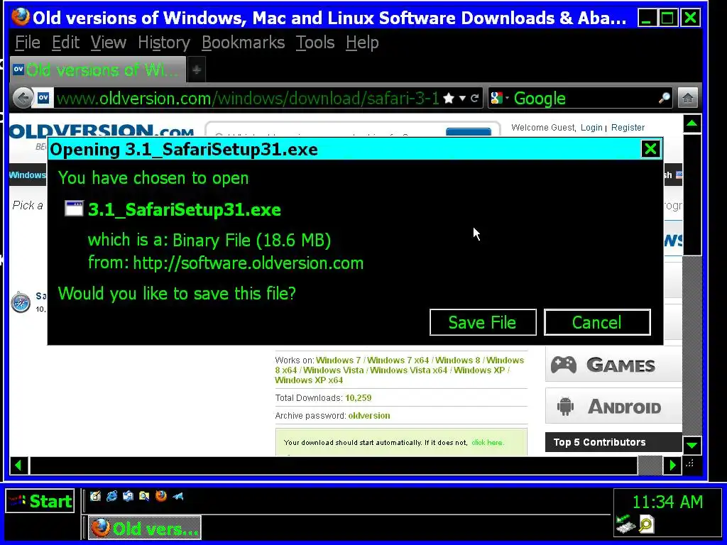Launch Firefox from quick launch
The height and width of the screenshot is (545, 727).
[161, 496]
